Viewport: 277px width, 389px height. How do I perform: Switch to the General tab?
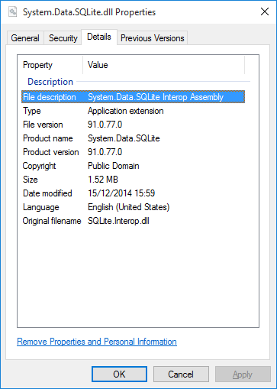(25, 38)
